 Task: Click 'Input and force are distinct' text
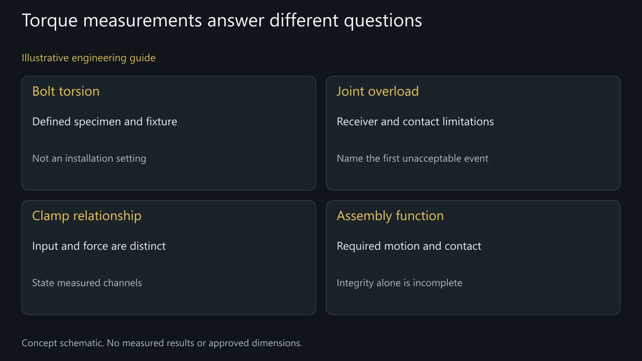[99, 246]
